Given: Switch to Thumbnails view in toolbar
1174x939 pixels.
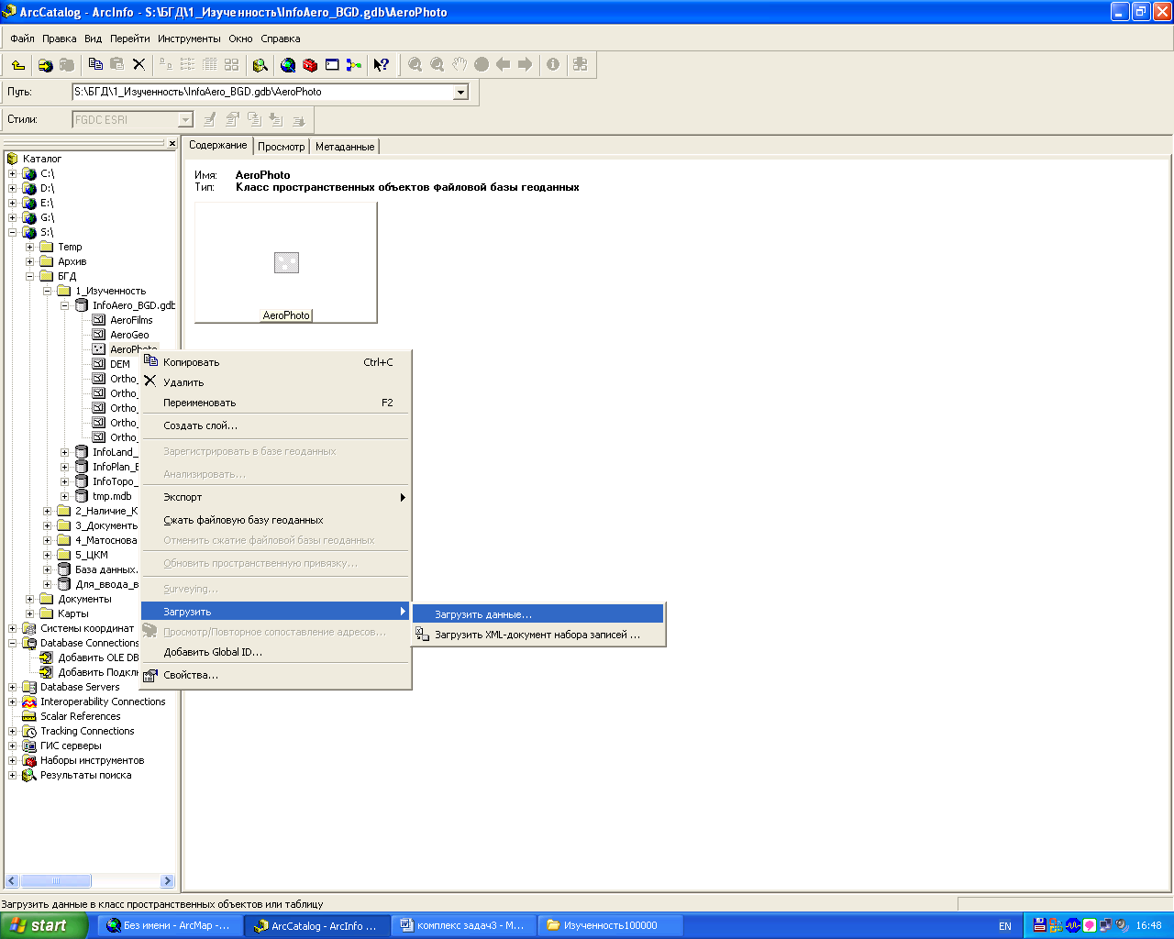Looking at the screenshot, I should (x=231, y=64).
